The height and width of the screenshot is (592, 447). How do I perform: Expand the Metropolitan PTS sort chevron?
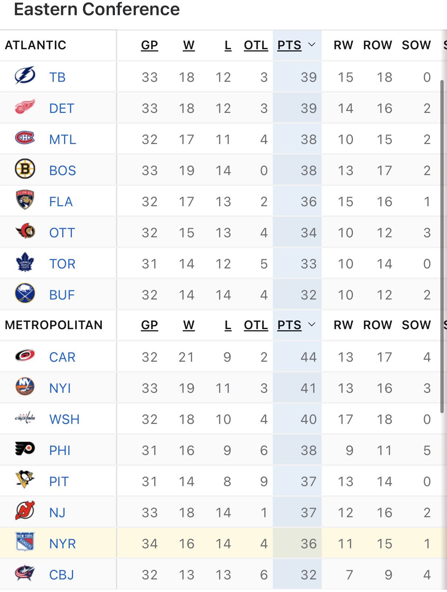click(312, 325)
